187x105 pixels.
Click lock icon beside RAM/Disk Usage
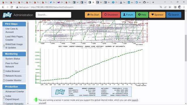[4, 46]
